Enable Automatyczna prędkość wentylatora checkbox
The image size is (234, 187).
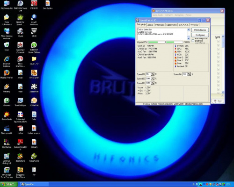click(x=193, y=41)
